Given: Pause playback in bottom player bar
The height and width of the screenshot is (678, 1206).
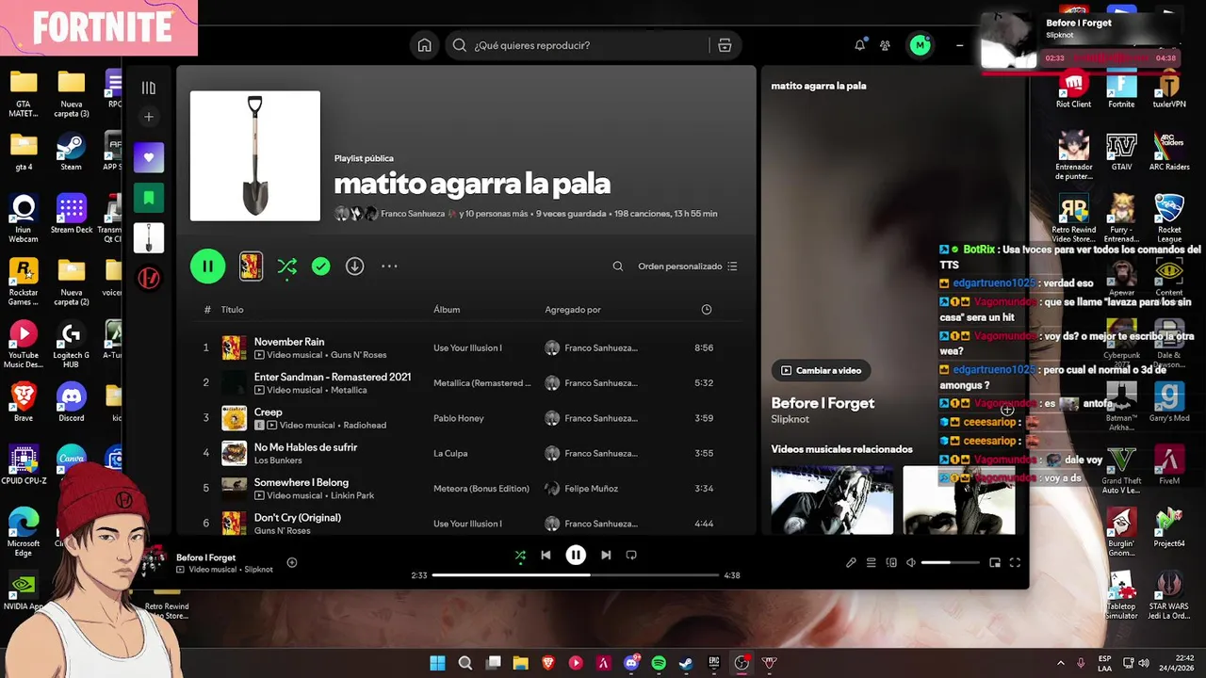Looking at the screenshot, I should 576,556.
